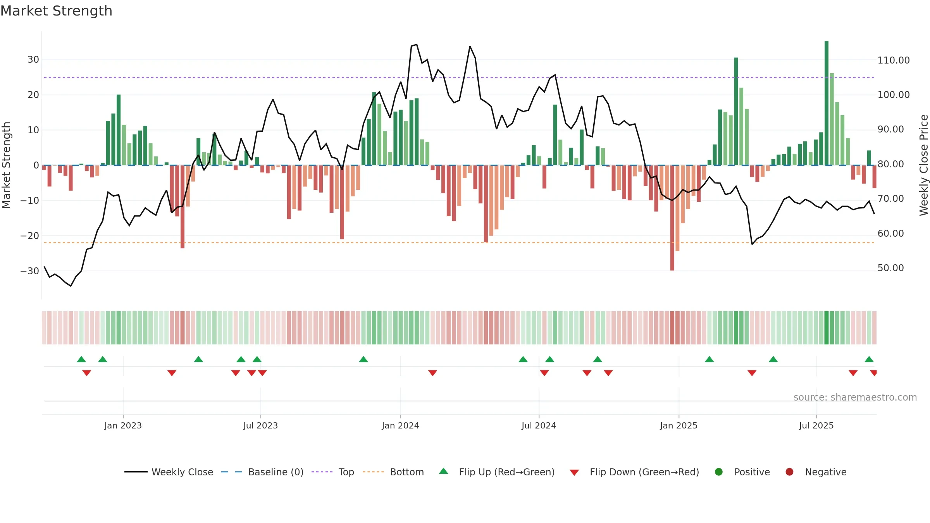Screen dimensions: 930x523
Task: Click the Top legend label
Action: pyautogui.click(x=346, y=472)
